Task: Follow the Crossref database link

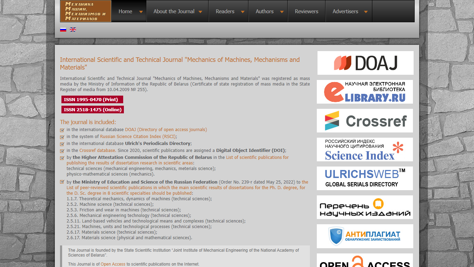Action: (98, 151)
